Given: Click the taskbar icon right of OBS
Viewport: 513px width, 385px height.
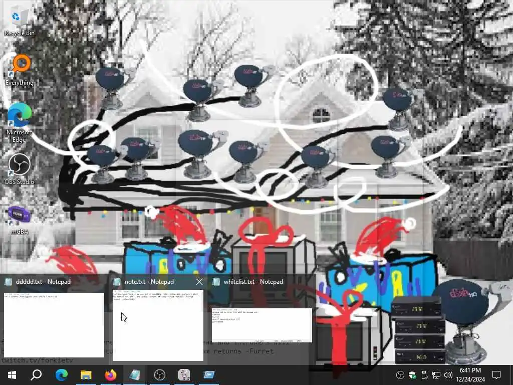Looking at the screenshot, I should [x=184, y=375].
